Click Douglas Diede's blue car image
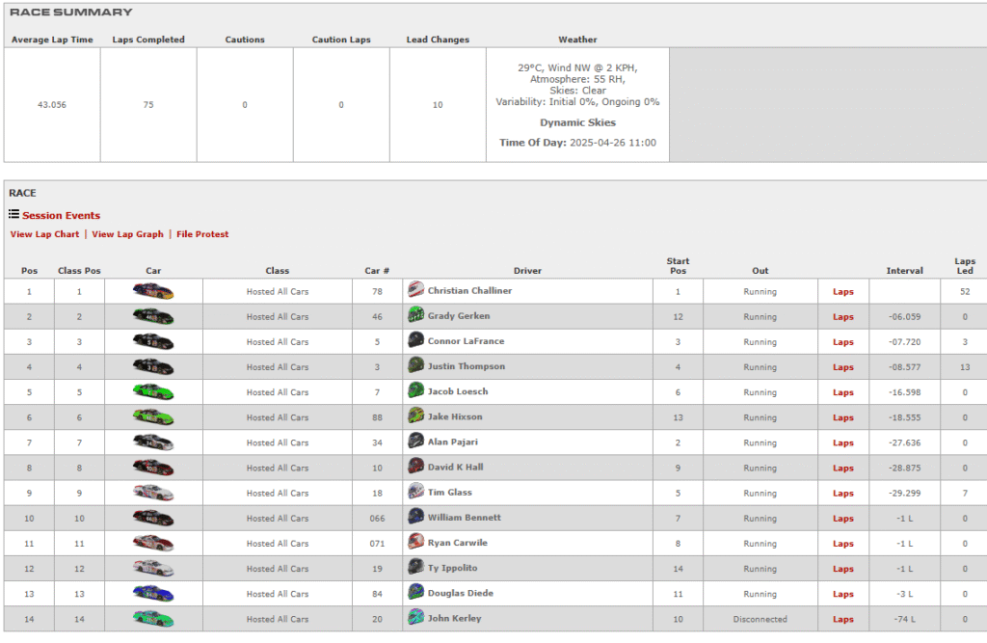This screenshot has width=987, height=643. 153,594
